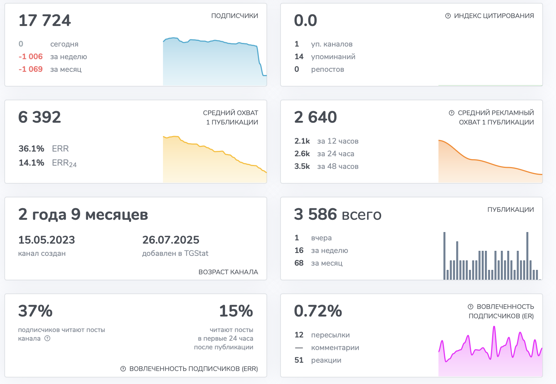Click the Индекс цитирования heading
Screen dimensions: 556x384
point(494,16)
